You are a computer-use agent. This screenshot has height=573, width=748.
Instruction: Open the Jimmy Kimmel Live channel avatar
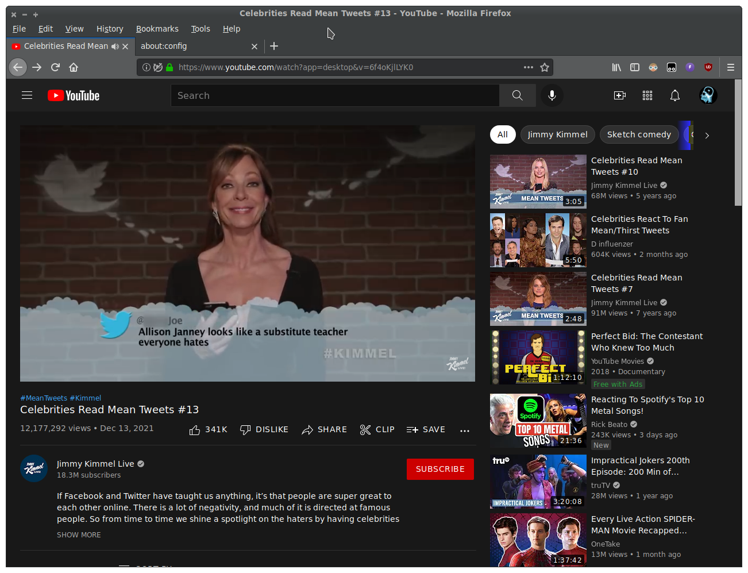coord(34,468)
